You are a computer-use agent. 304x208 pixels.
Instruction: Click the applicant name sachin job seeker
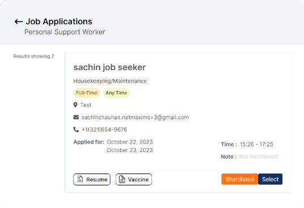point(109,67)
